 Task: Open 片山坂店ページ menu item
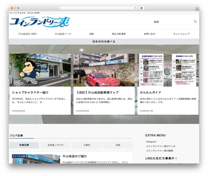click(x=63, y=34)
